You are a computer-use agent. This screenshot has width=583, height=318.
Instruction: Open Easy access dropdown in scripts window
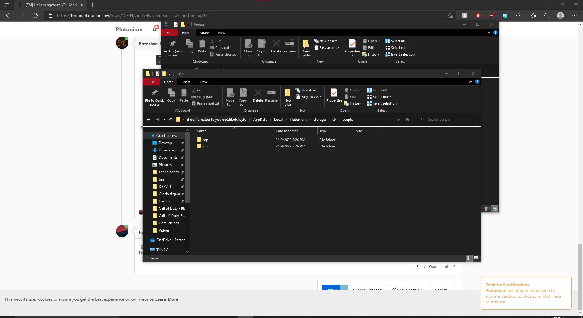coord(309,97)
